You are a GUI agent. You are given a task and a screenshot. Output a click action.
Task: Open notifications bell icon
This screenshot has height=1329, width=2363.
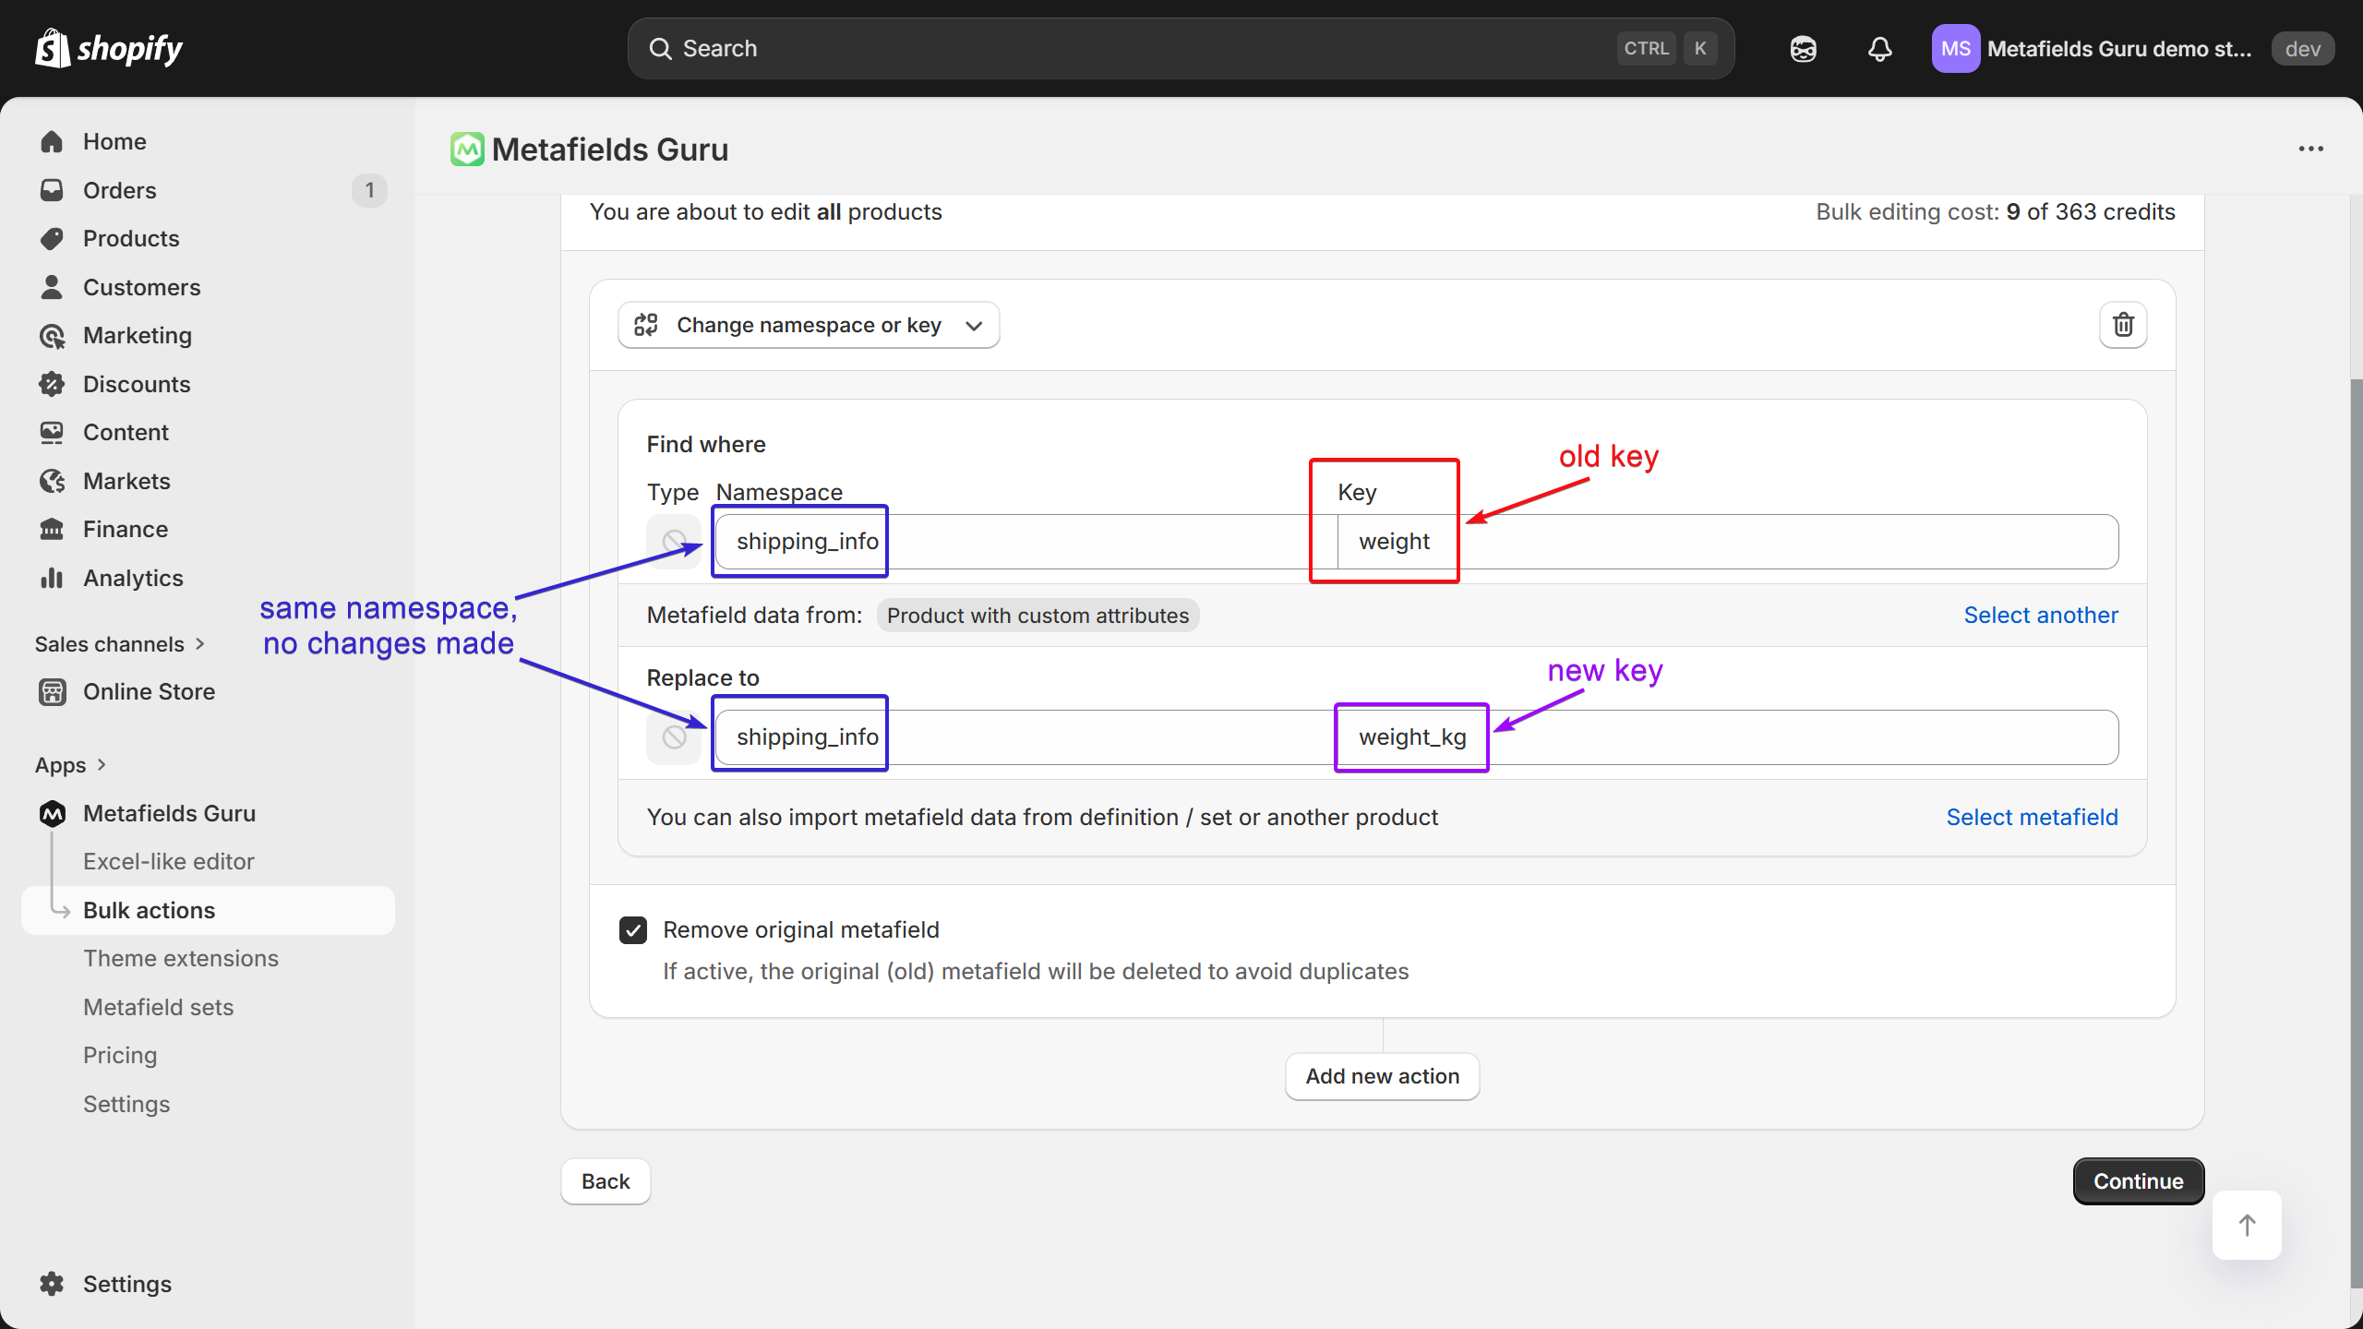[x=1879, y=49]
